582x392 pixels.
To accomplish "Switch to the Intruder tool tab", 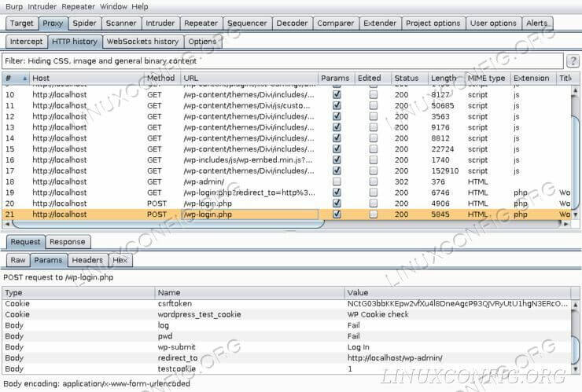I will coord(160,23).
